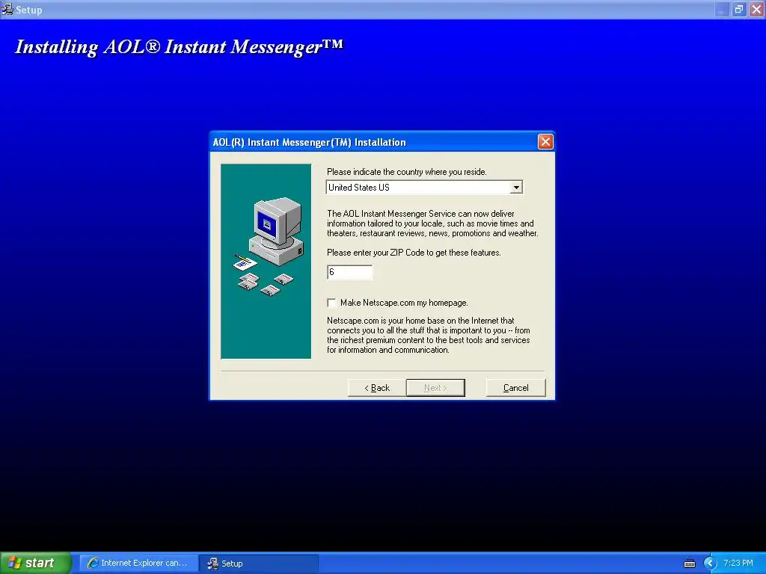Click the Next button
The height and width of the screenshot is (574, 766).
(435, 388)
